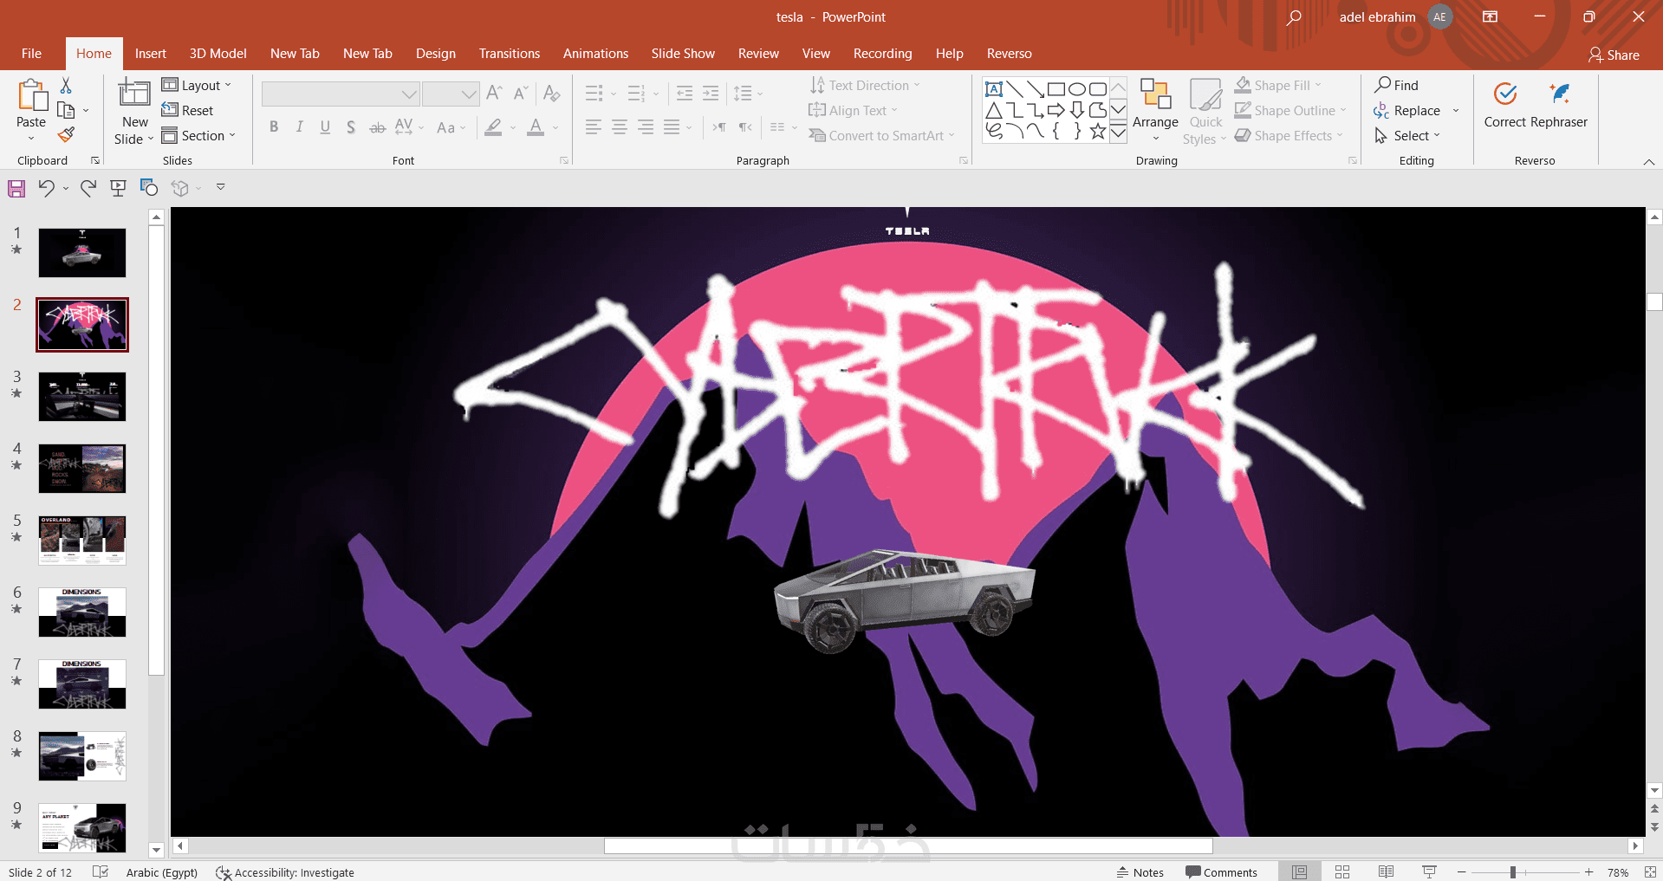Expand the Section dropdown
Viewport: 1663px width, 881px height.
point(198,135)
